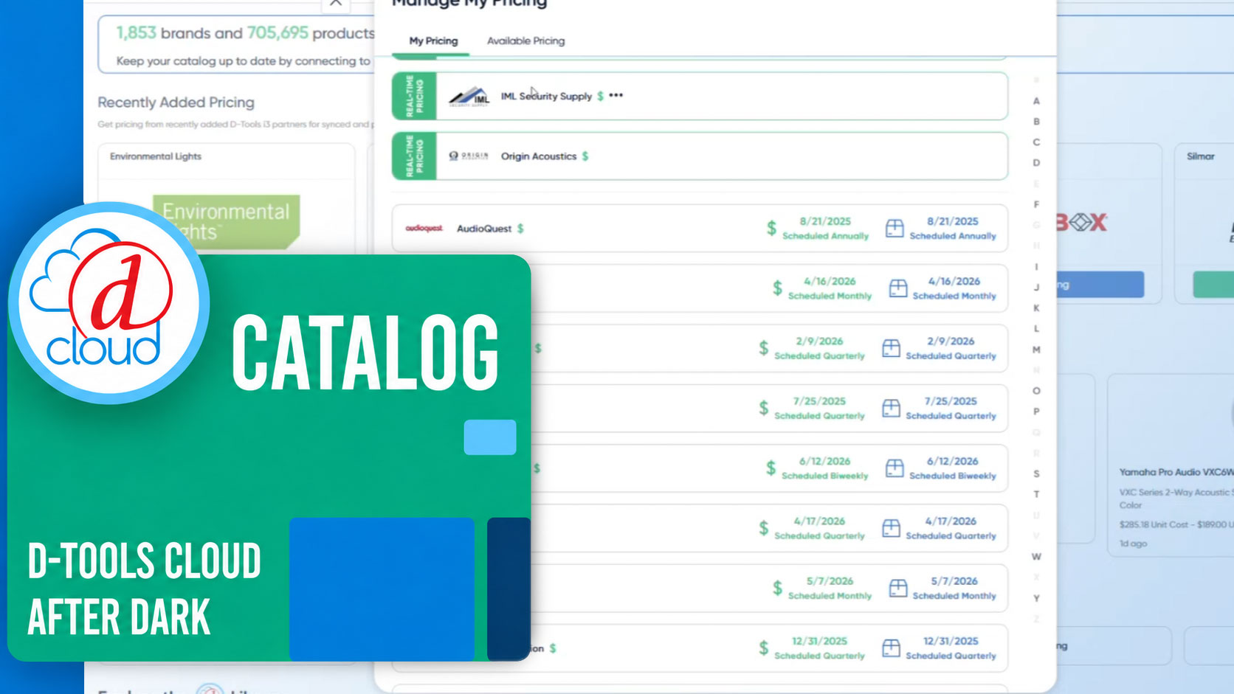Jump to letter K in alphabet index
The image size is (1234, 694).
[x=1036, y=308]
